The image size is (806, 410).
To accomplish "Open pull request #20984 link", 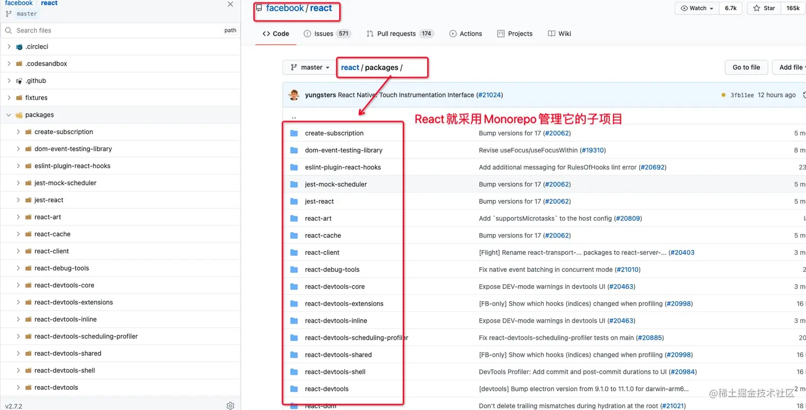I will point(683,372).
